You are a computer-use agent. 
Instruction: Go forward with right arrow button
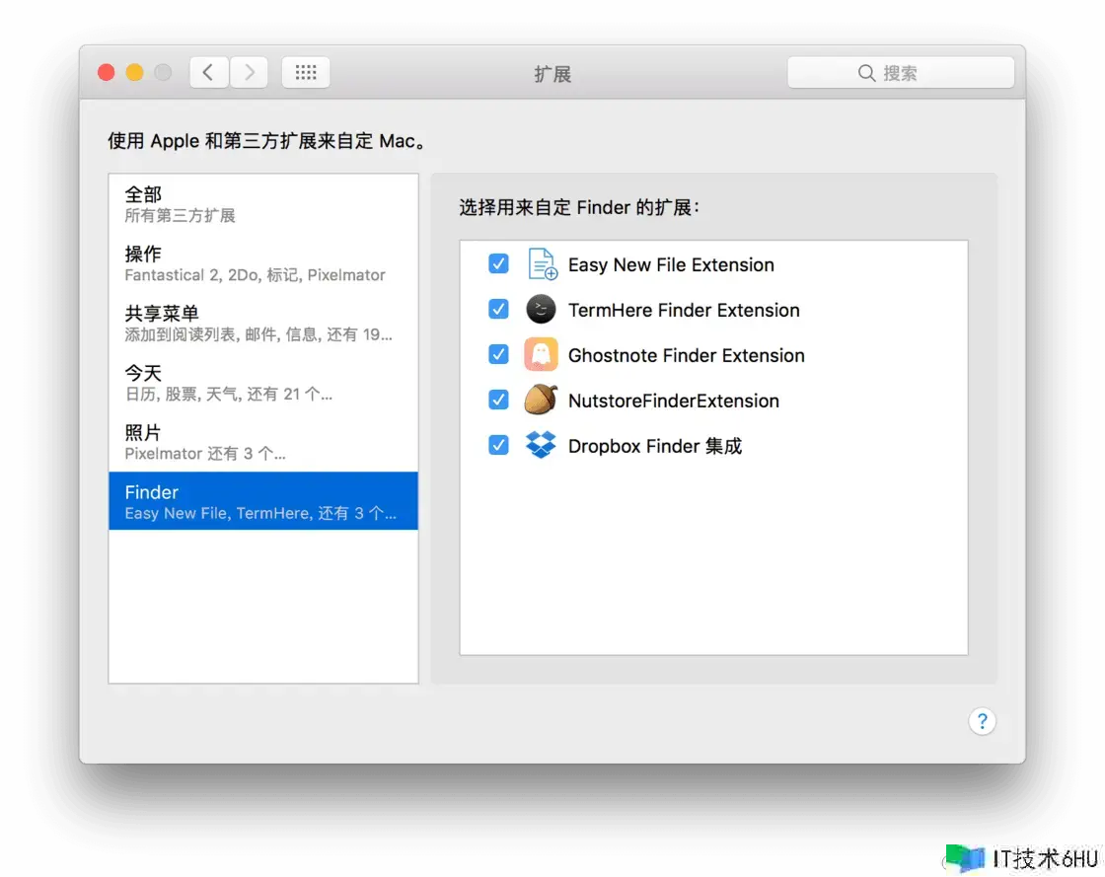click(249, 73)
